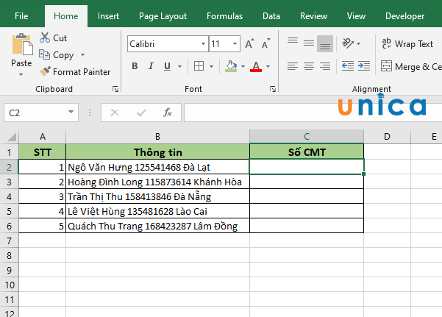Open the Name Box dropdown arrow
This screenshot has width=442, height=317.
[x=71, y=113]
